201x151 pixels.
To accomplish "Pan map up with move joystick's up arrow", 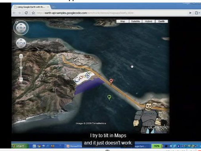I will [x=21, y=40].
